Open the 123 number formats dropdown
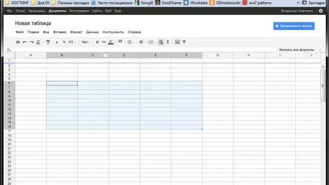The width and height of the screenshot is (329, 185). (x=71, y=42)
